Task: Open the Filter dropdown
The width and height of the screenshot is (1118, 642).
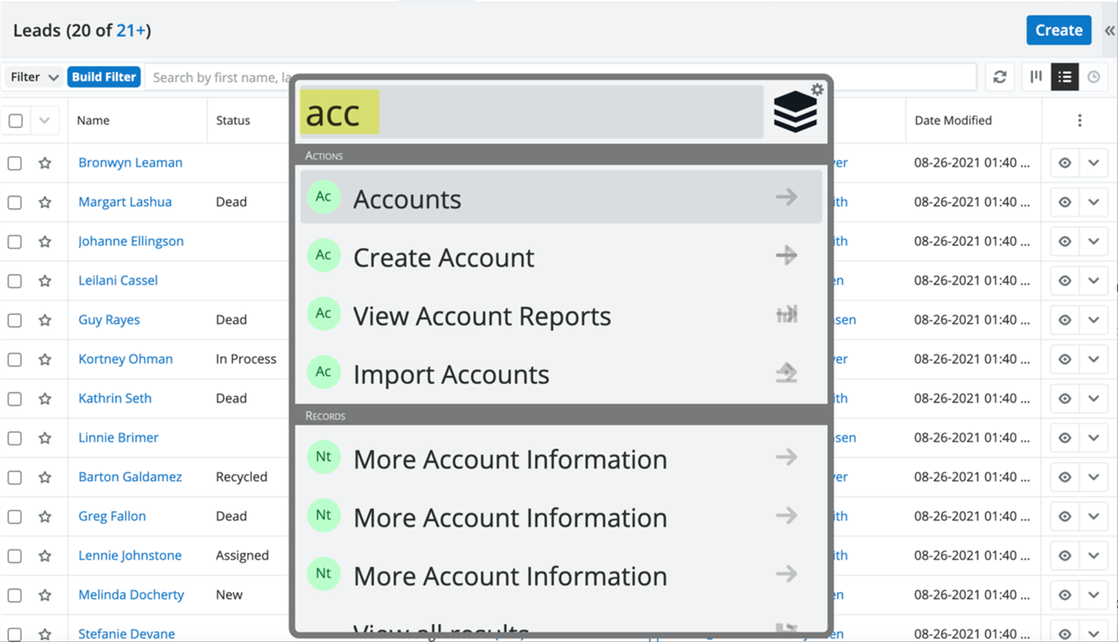Action: [34, 77]
